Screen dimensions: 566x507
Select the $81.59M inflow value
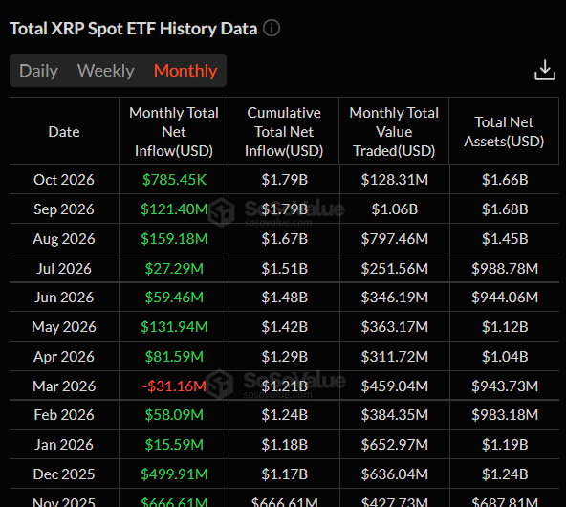pos(174,357)
